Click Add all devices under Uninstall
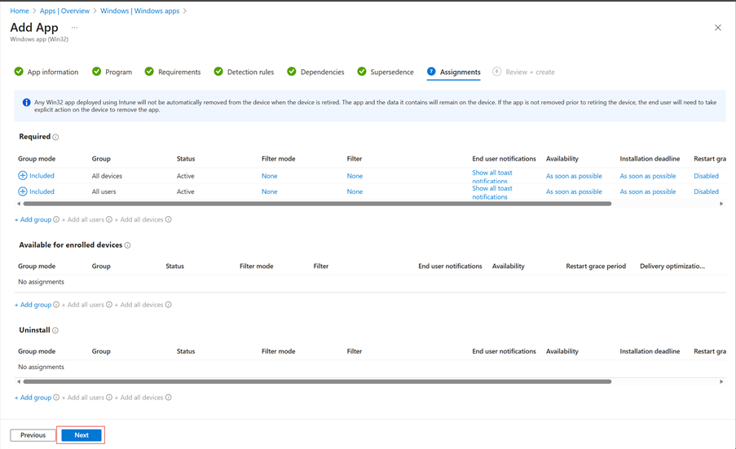 (139, 398)
